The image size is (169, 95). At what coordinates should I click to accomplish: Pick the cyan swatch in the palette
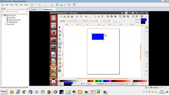point(102,81)
